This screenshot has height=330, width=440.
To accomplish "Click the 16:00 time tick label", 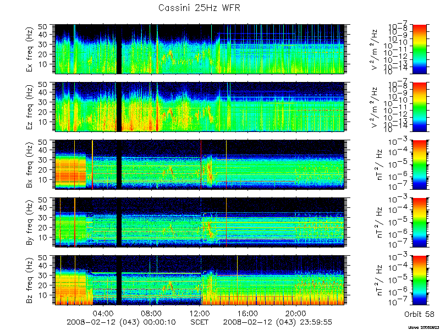I will pyautogui.click(x=248, y=313).
